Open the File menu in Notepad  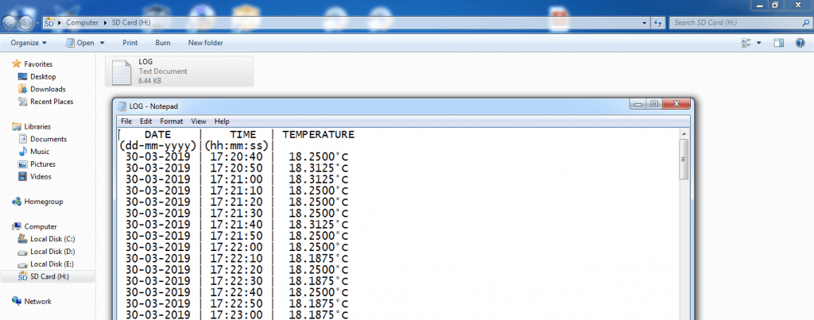126,121
